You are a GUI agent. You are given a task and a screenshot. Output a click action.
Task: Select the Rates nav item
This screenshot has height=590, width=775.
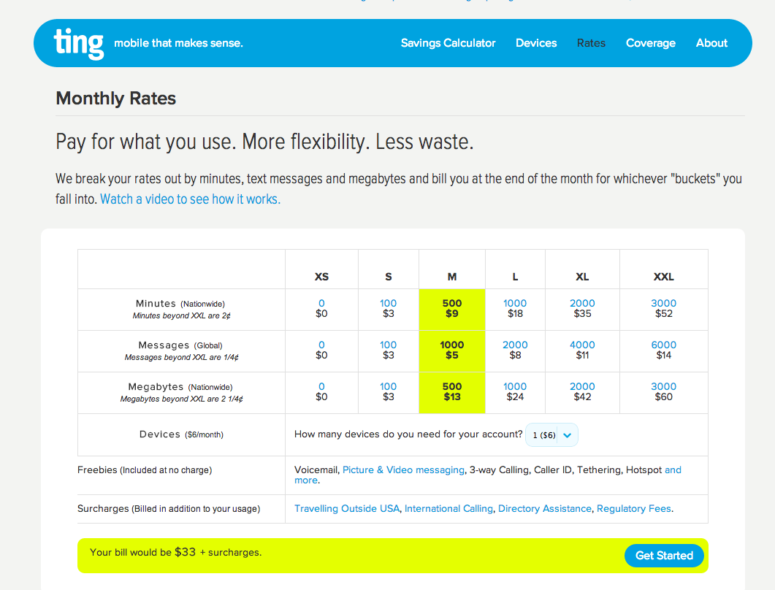[x=591, y=43]
